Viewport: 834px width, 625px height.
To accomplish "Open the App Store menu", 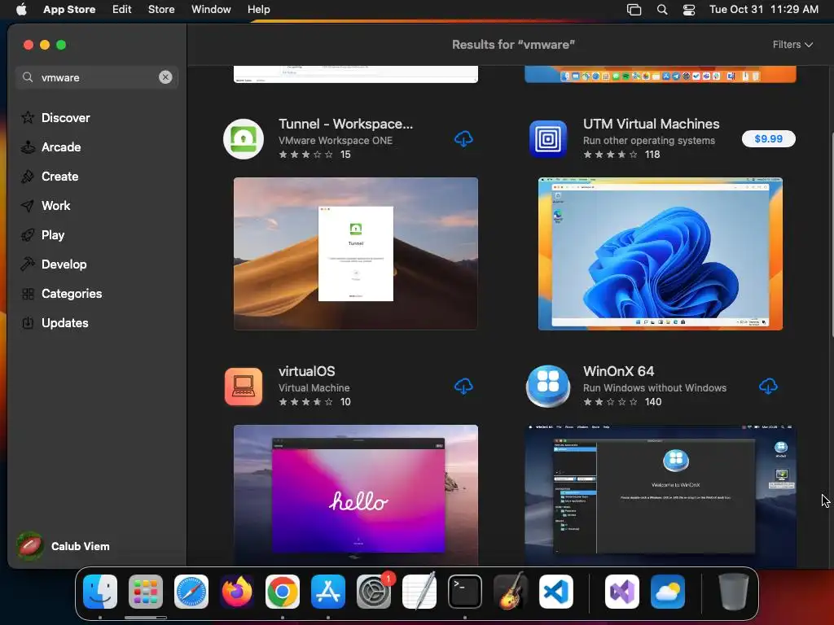I will click(69, 9).
